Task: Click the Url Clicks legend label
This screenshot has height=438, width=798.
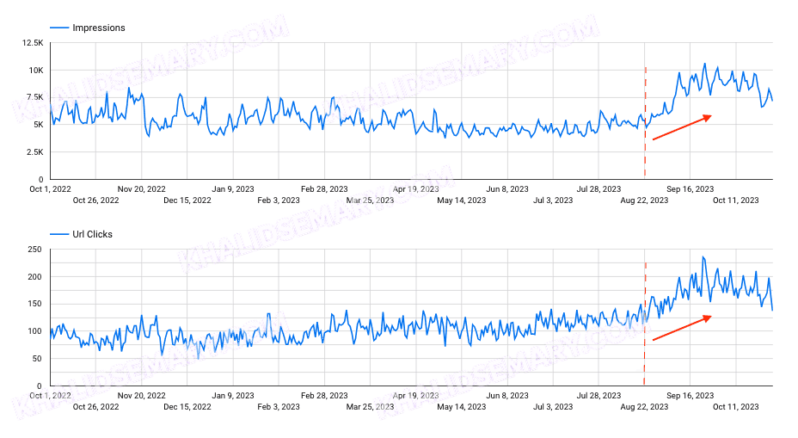Action: click(x=92, y=234)
